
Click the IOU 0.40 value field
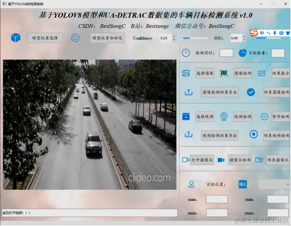click(x=236, y=38)
